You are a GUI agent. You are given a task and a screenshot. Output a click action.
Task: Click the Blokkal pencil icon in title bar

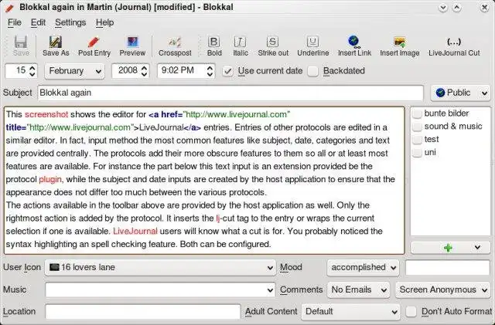pos(9,8)
